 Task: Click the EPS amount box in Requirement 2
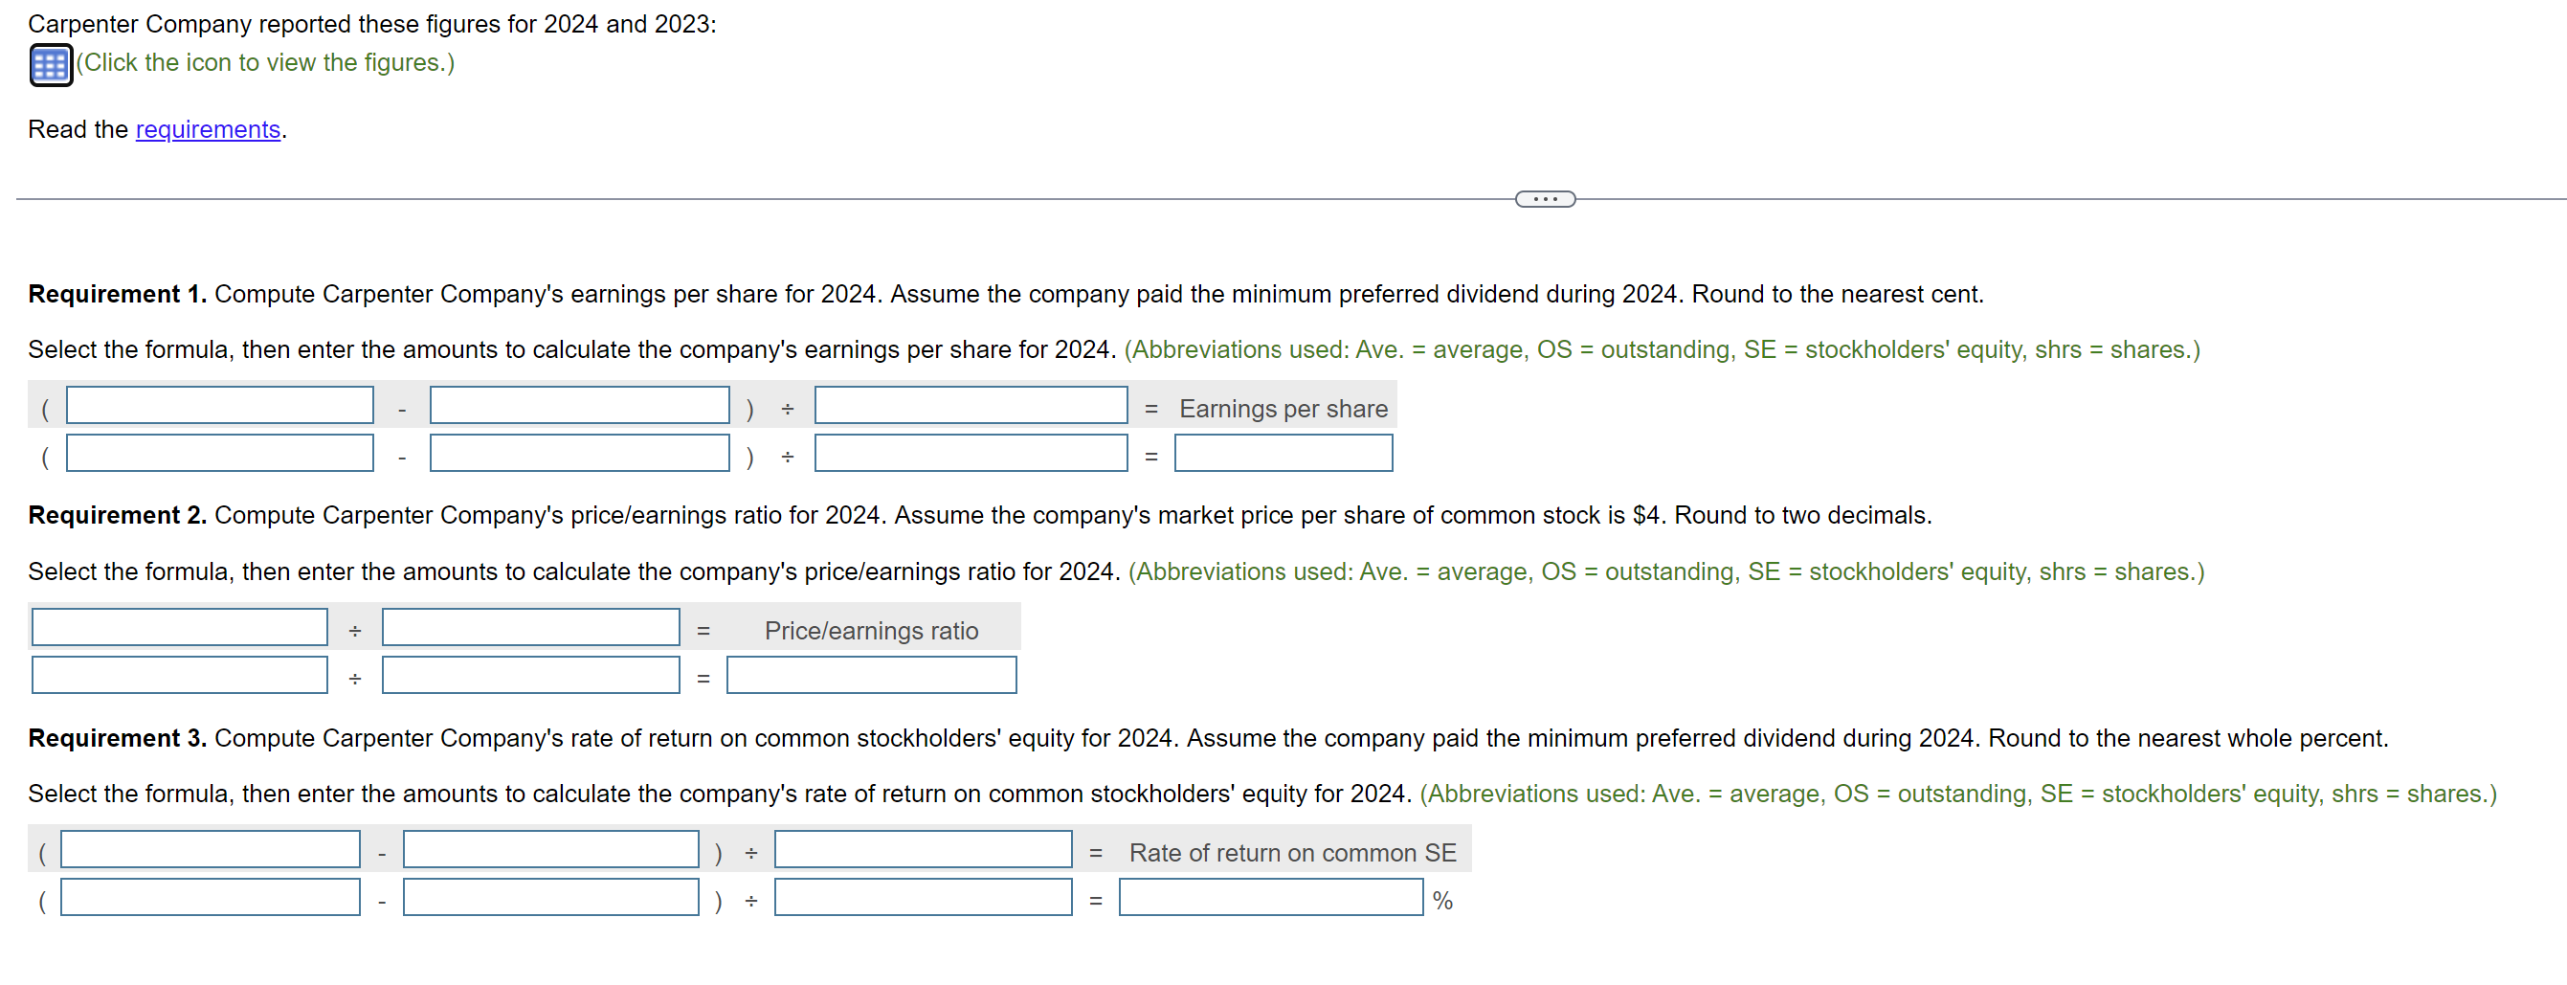pos(529,675)
